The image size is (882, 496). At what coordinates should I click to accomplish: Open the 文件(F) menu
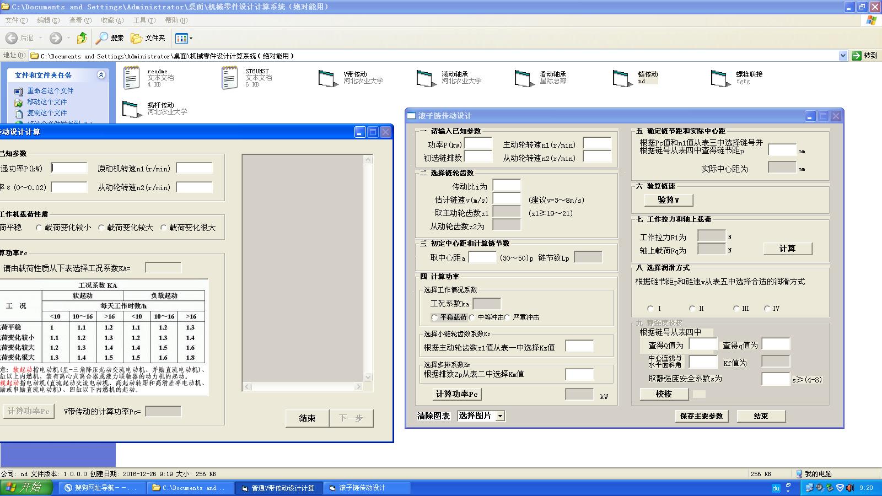pyautogui.click(x=16, y=20)
